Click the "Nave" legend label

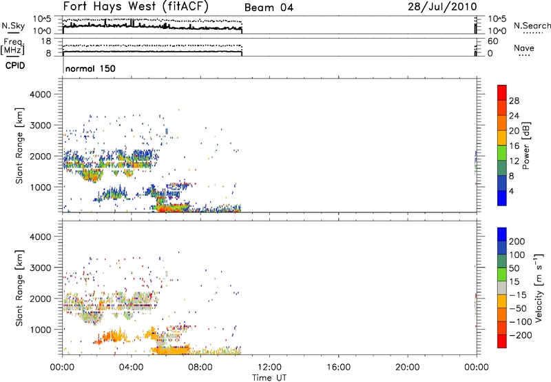point(524,48)
